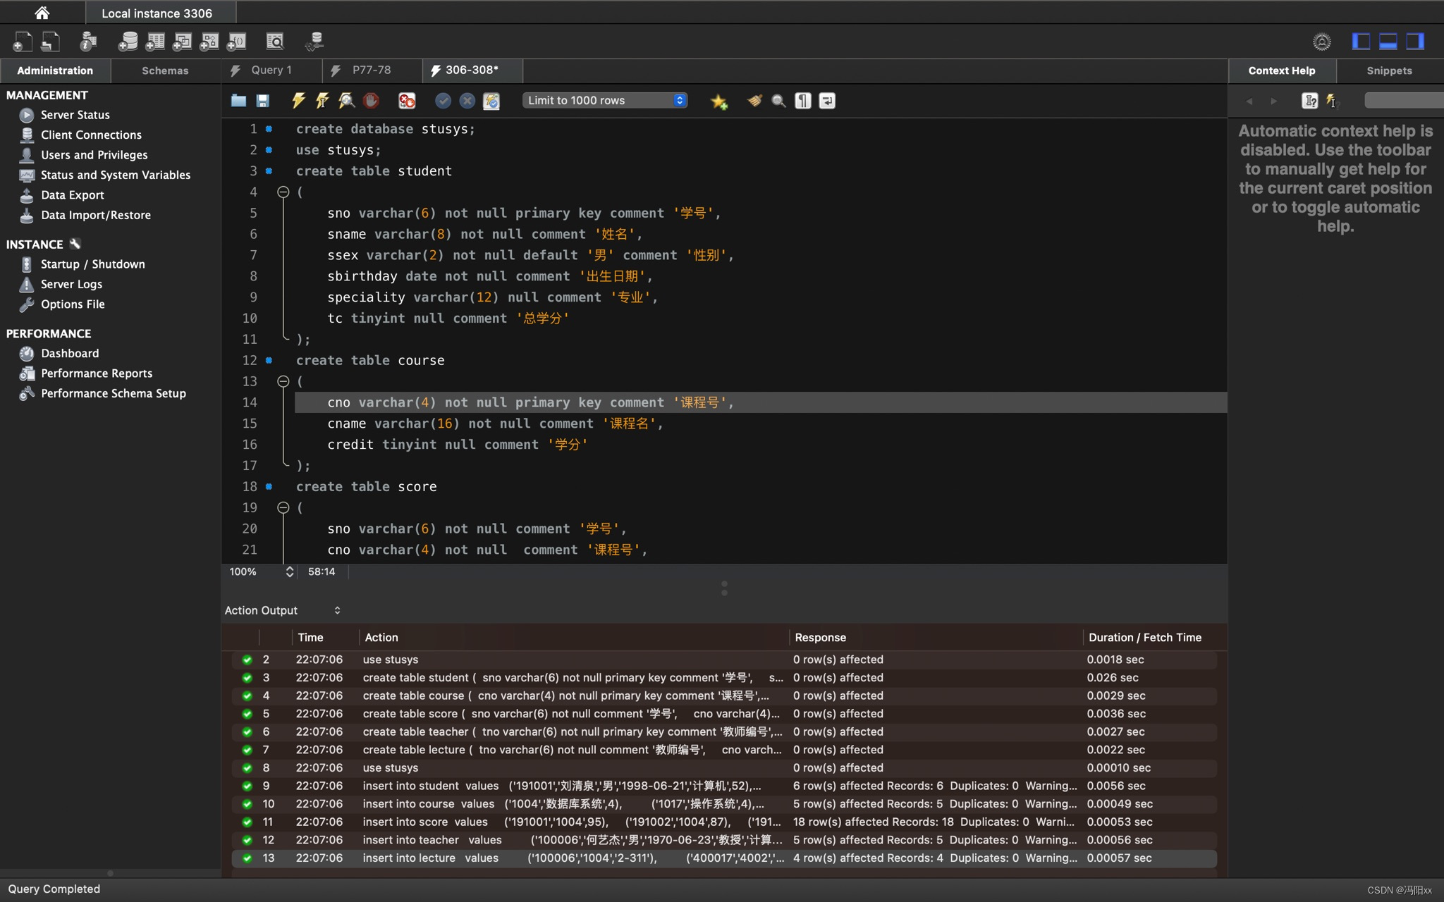Create a new schema icon
The image size is (1444, 902).
click(128, 42)
